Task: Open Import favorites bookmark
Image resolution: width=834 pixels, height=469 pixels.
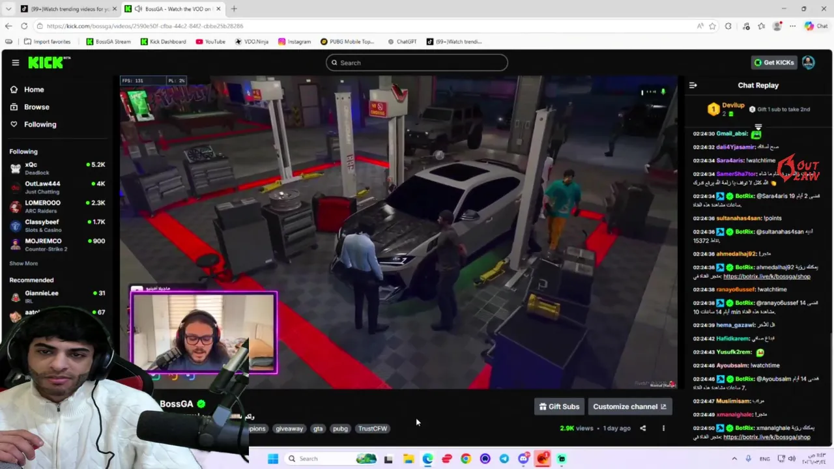Action: coord(47,42)
